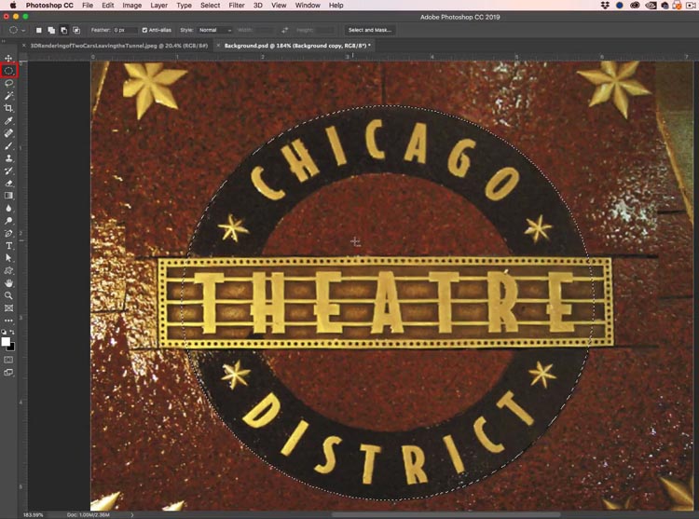Activate the Eyedropper tool
The image size is (699, 519).
9,121
